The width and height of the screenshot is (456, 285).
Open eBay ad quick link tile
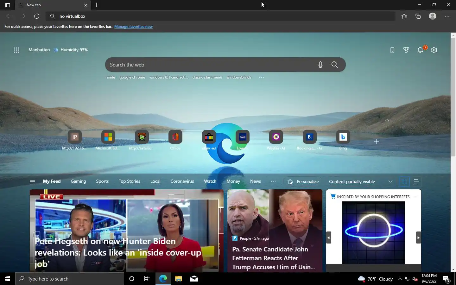209,137
